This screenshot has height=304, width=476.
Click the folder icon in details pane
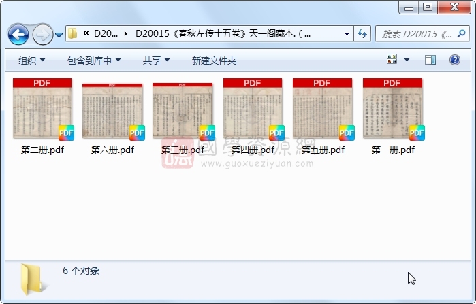[x=33, y=279]
